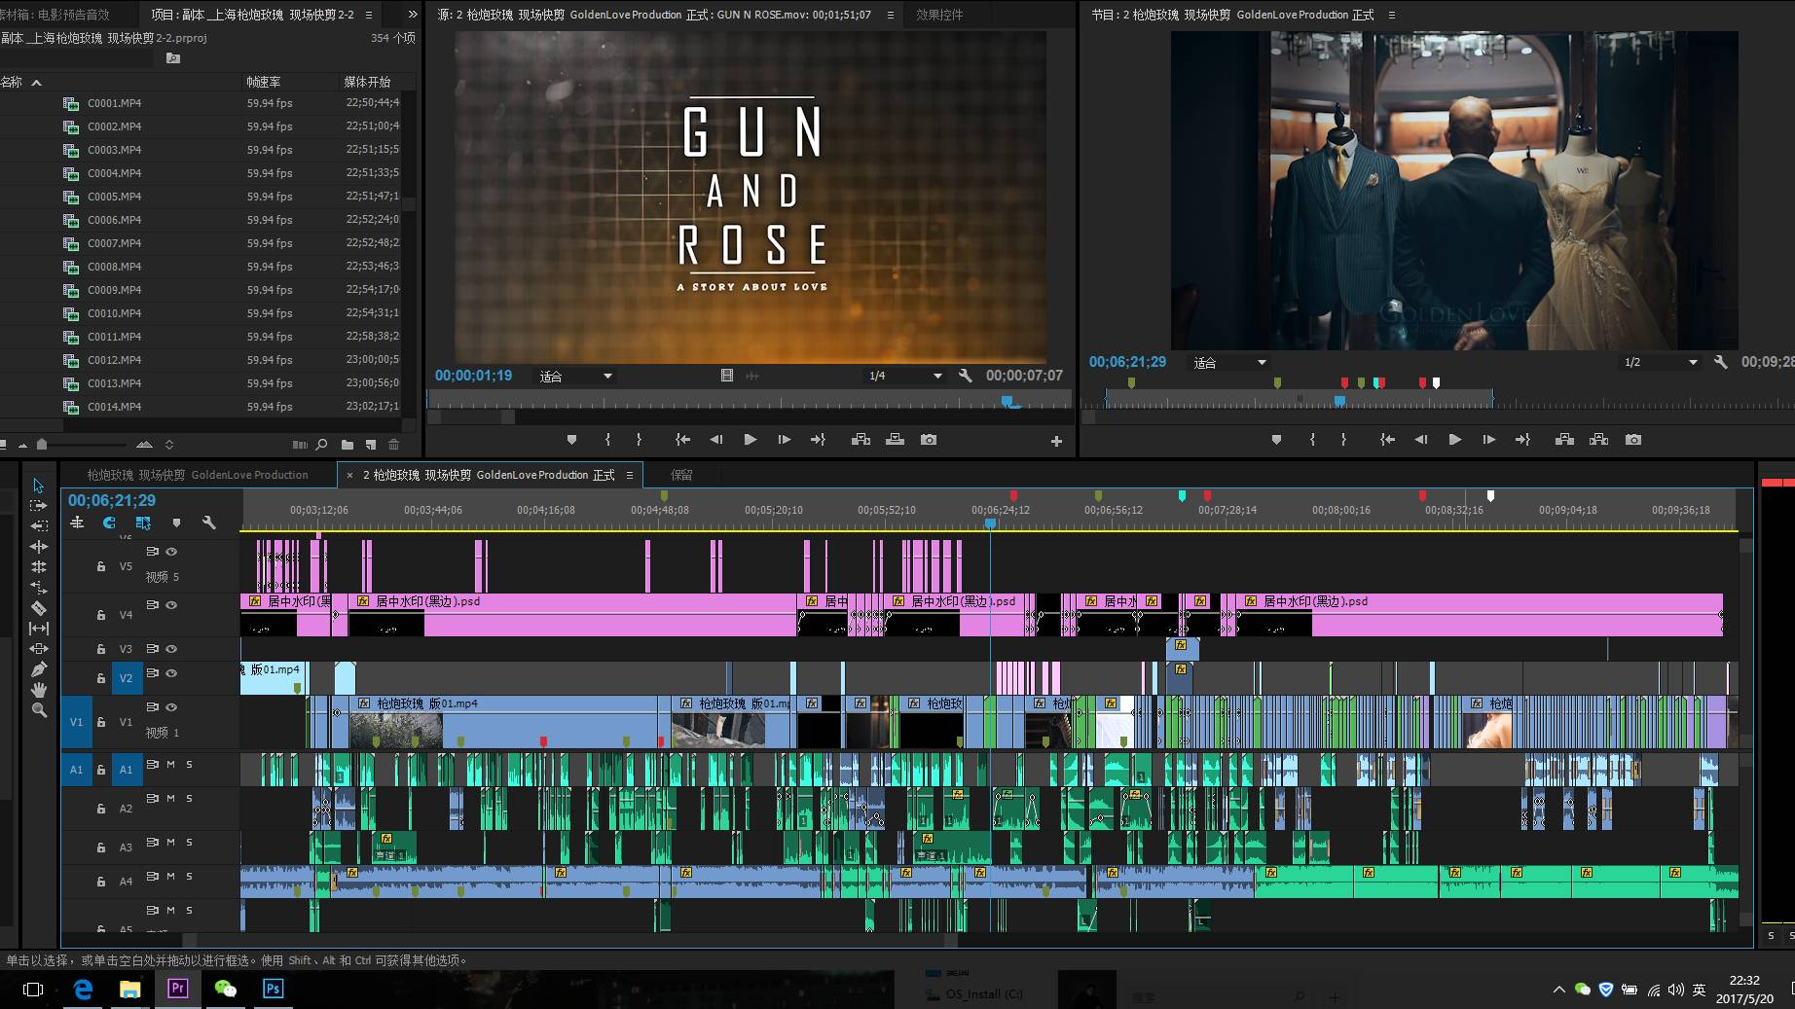
Task: Hide the V2 track output
Action: tap(171, 673)
